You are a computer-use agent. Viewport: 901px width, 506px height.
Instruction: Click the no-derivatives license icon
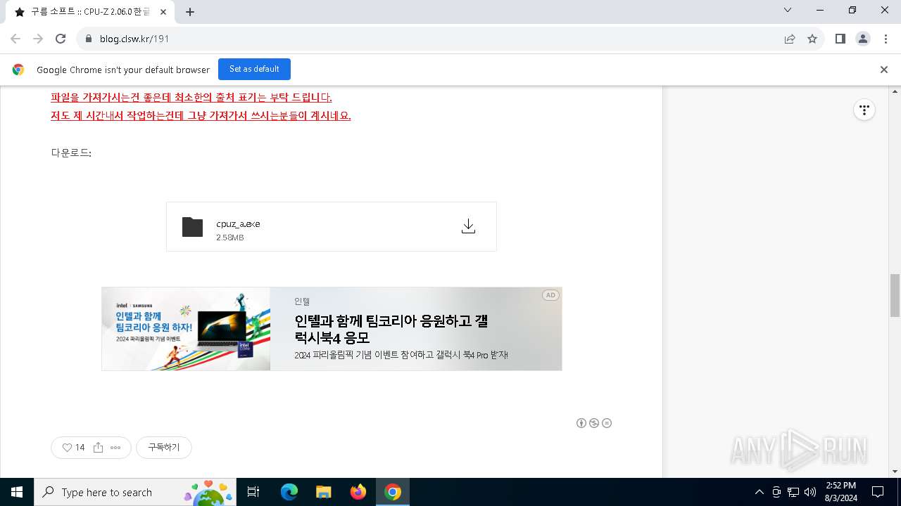[607, 423]
